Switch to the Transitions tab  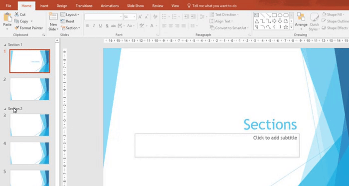click(x=84, y=6)
